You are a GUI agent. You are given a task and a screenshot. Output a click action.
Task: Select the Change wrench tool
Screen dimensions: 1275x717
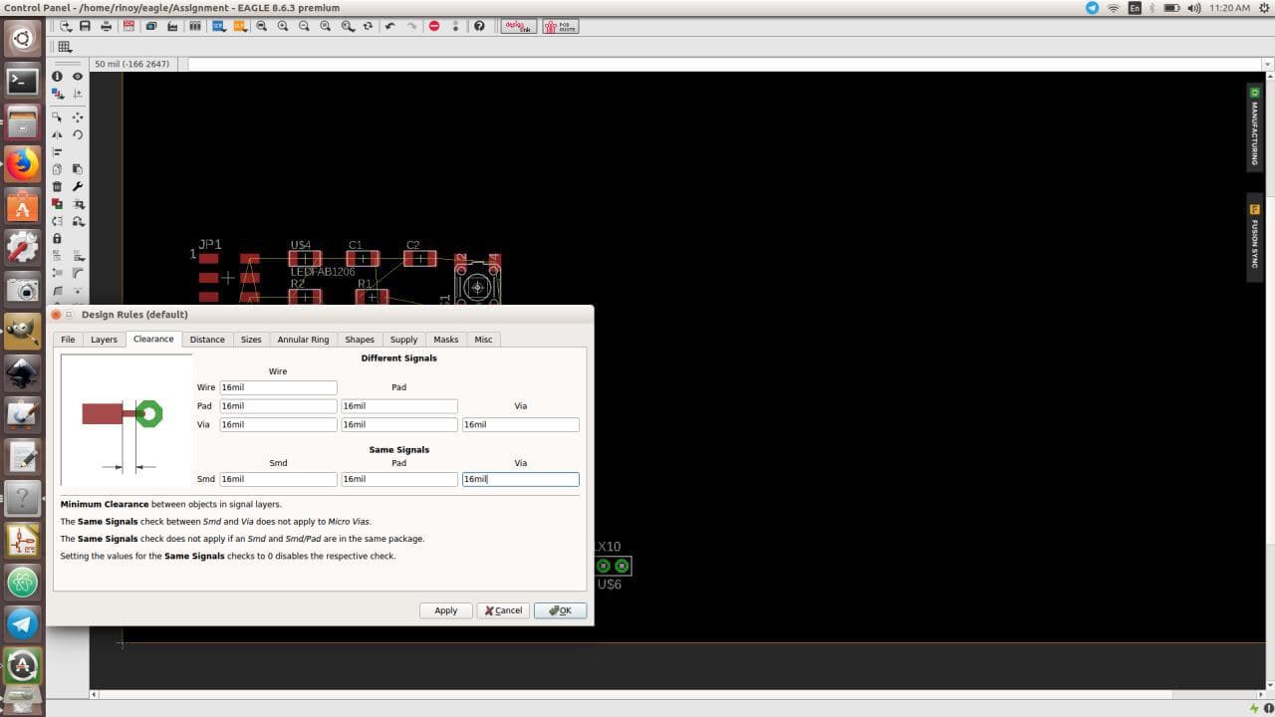(78, 186)
